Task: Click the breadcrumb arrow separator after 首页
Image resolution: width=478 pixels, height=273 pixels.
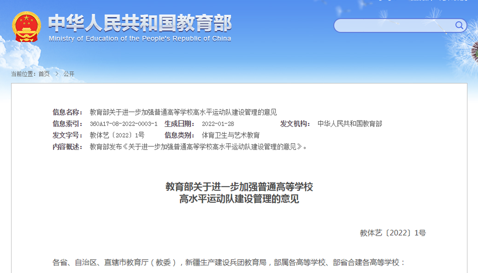Action: pos(57,74)
